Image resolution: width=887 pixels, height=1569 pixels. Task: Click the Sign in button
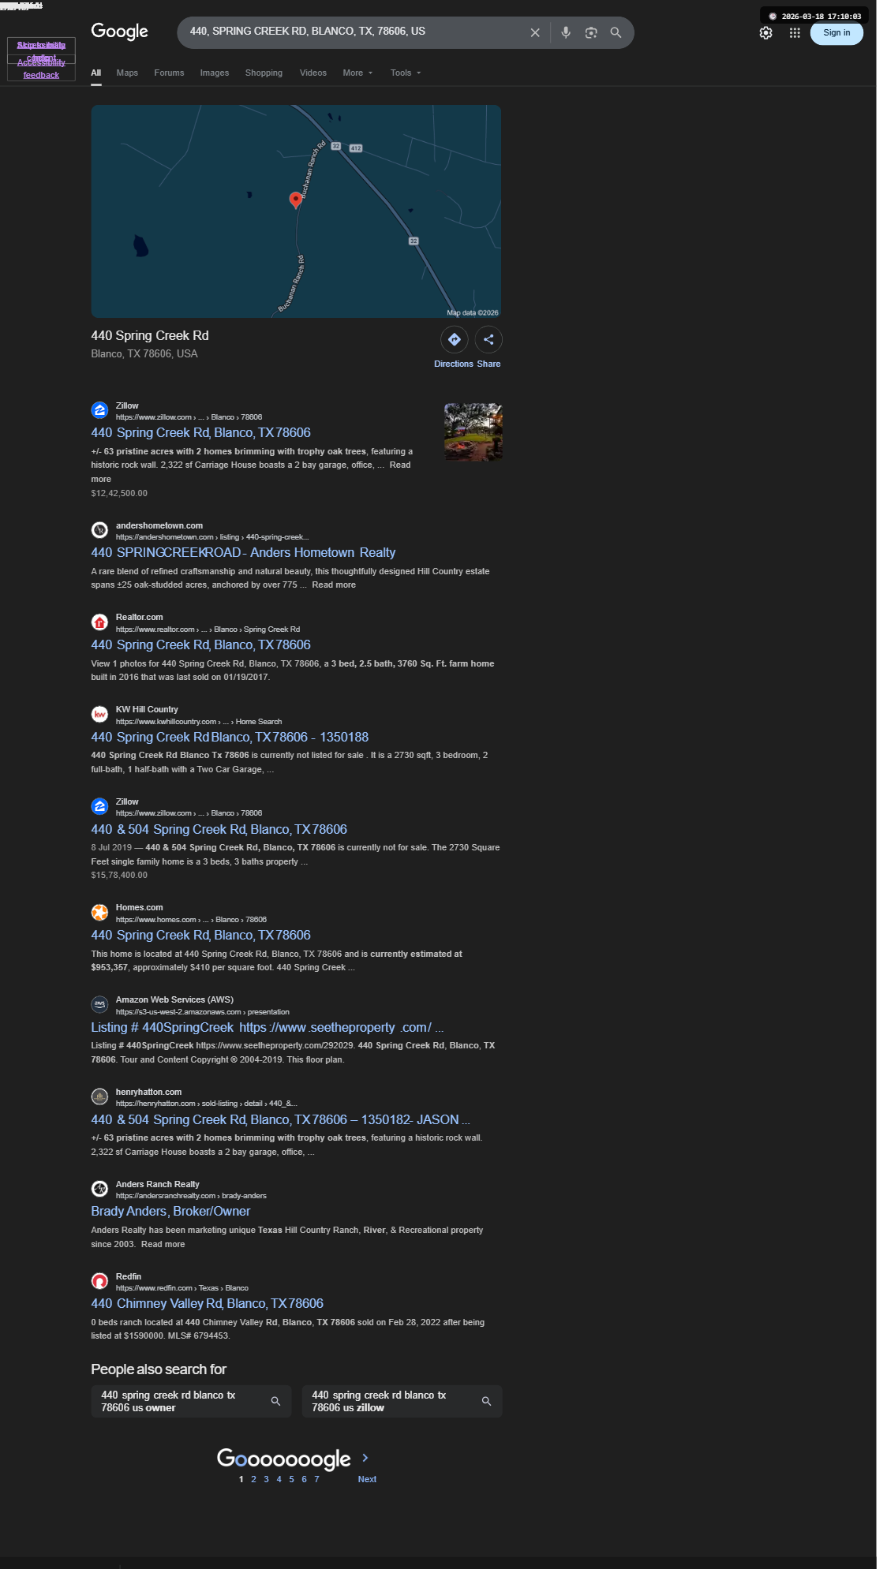coord(836,32)
